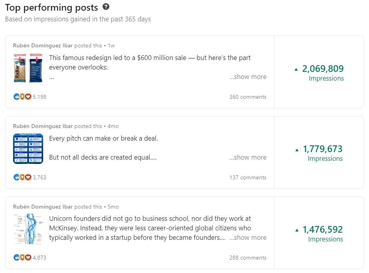Expand show more on the unicorn founders post

(248, 237)
